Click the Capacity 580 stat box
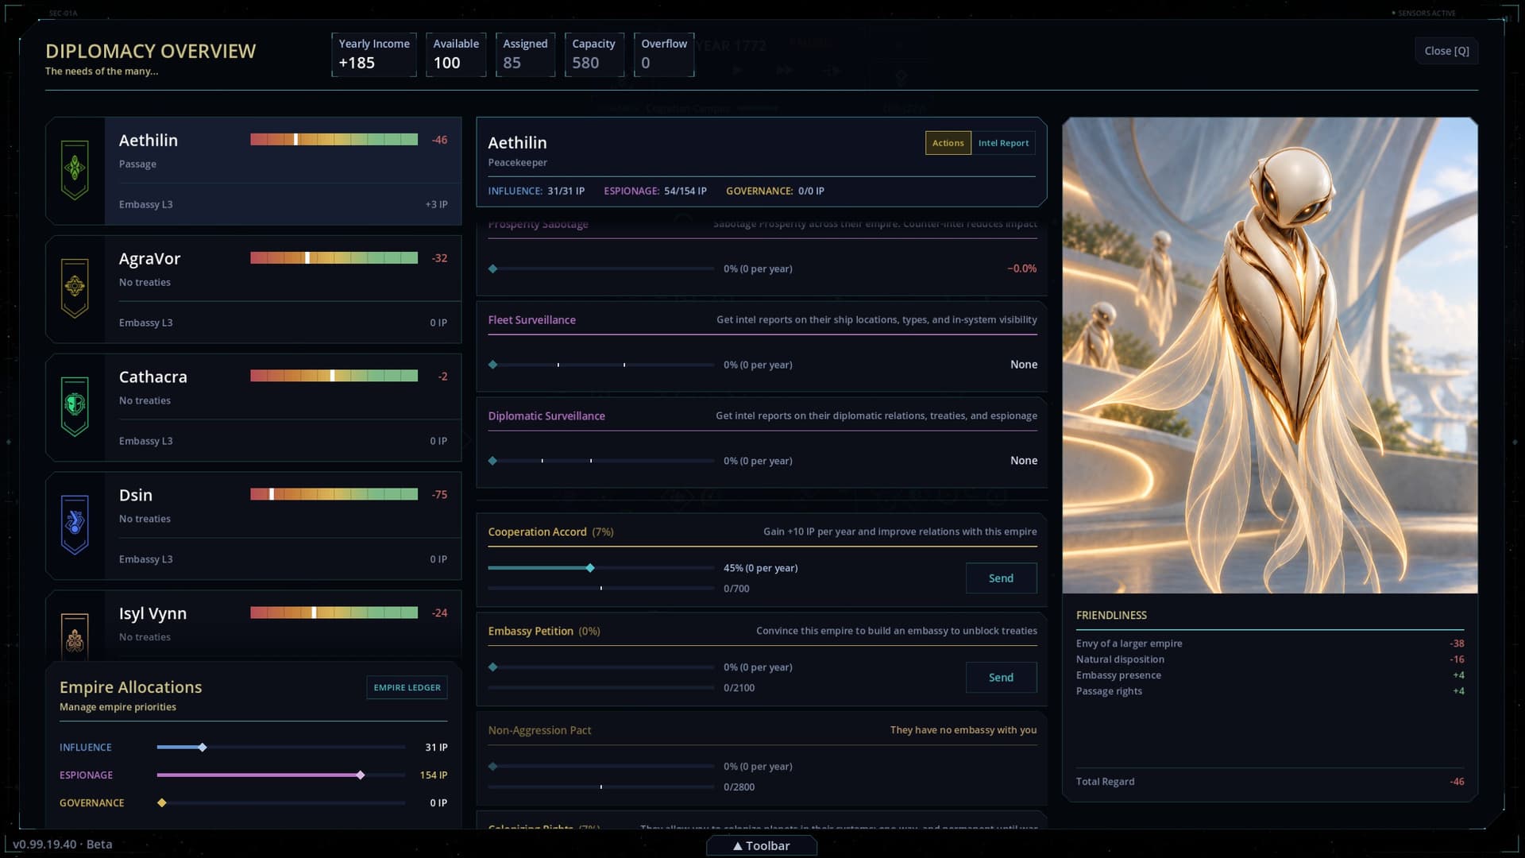The width and height of the screenshot is (1525, 858). (594, 55)
